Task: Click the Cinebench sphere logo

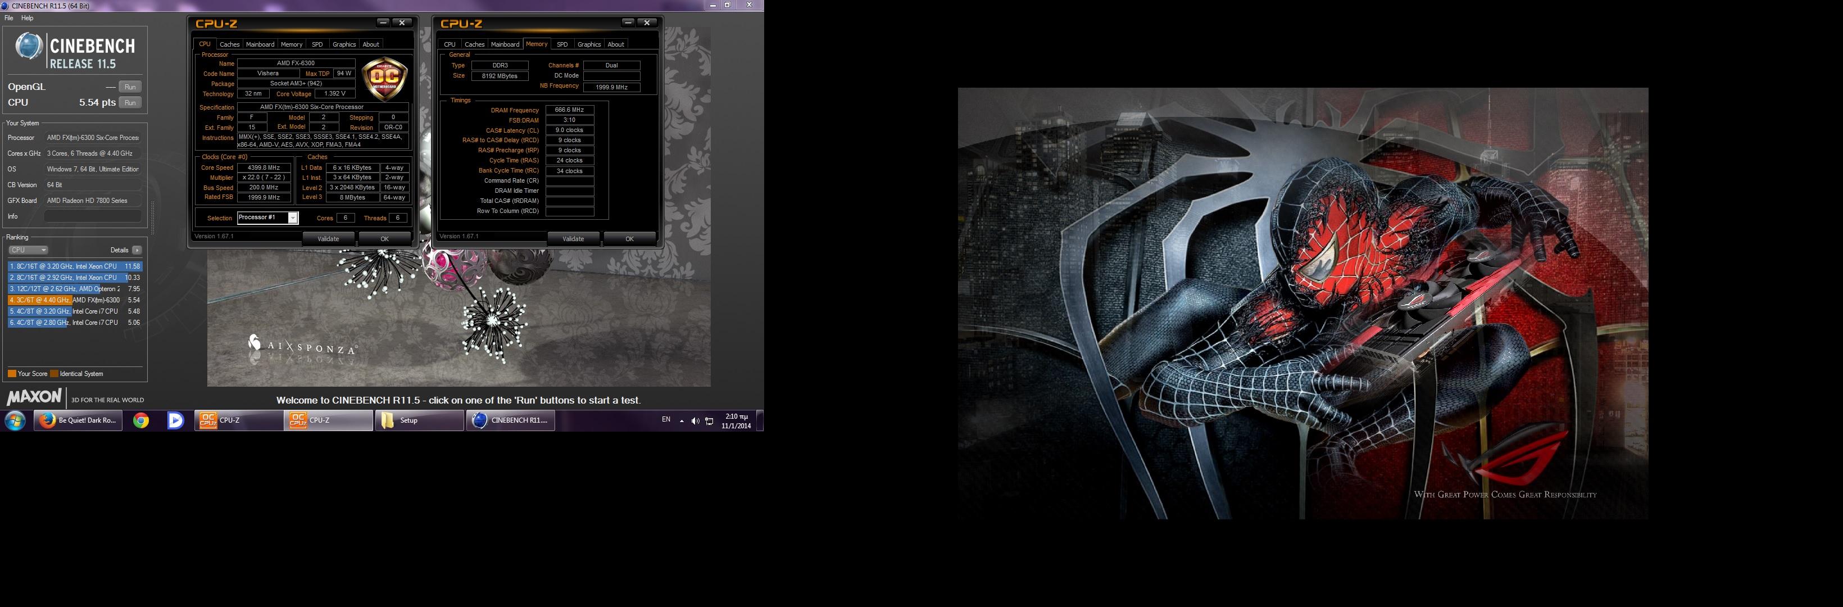Action: tap(29, 47)
